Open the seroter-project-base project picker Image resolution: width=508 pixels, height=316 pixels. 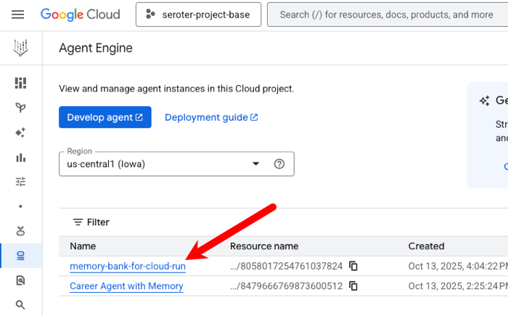(198, 15)
